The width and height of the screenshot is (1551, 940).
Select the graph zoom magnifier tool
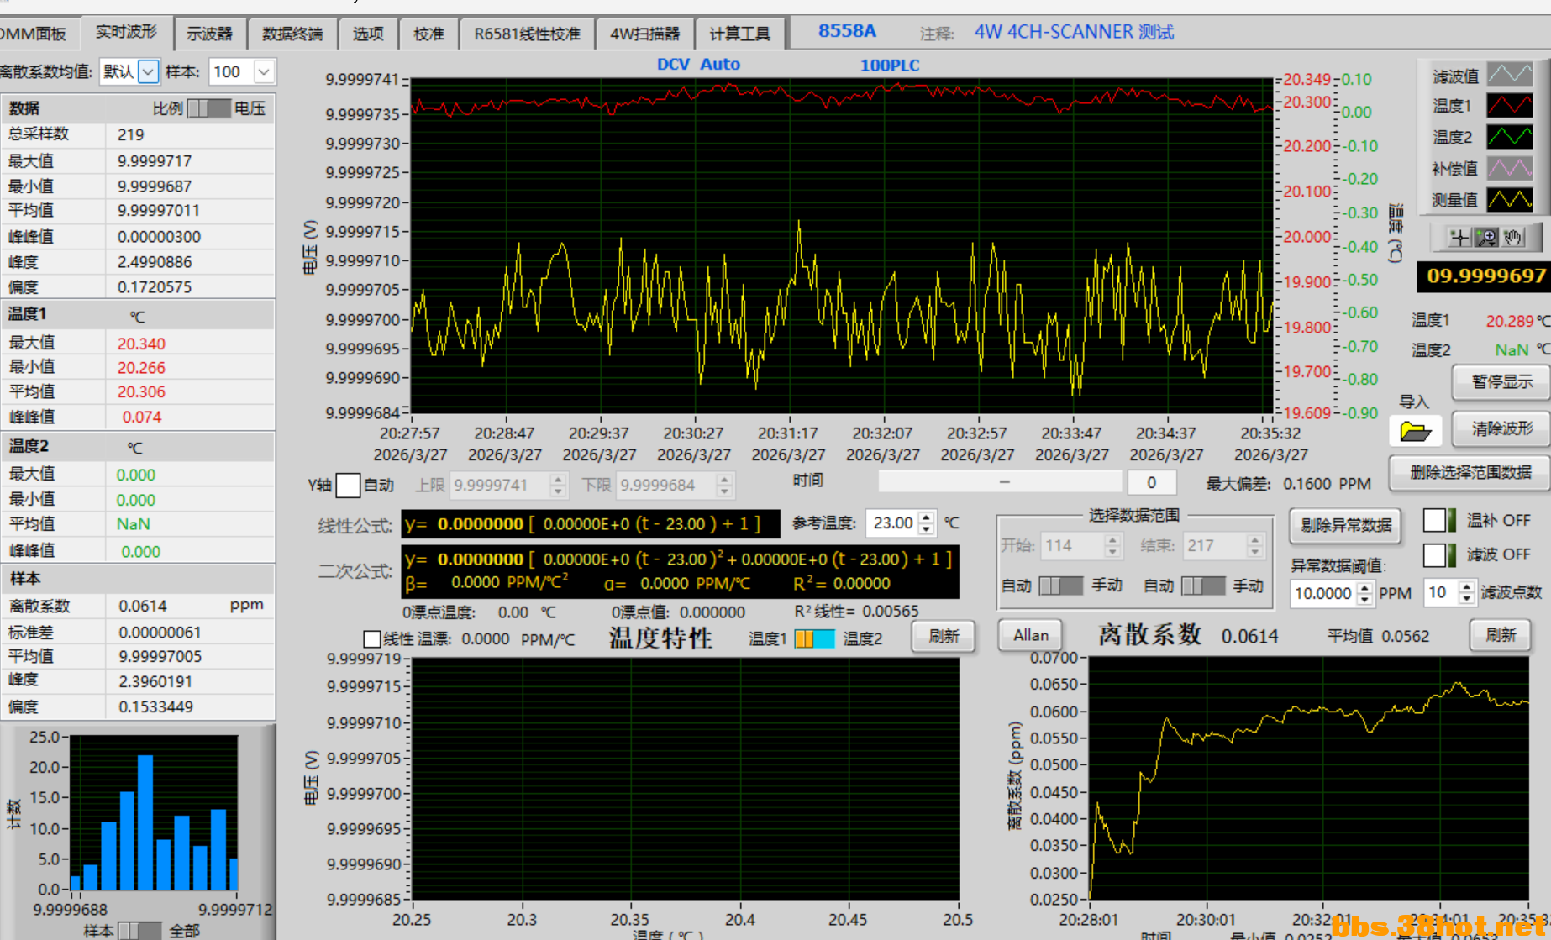[1486, 238]
